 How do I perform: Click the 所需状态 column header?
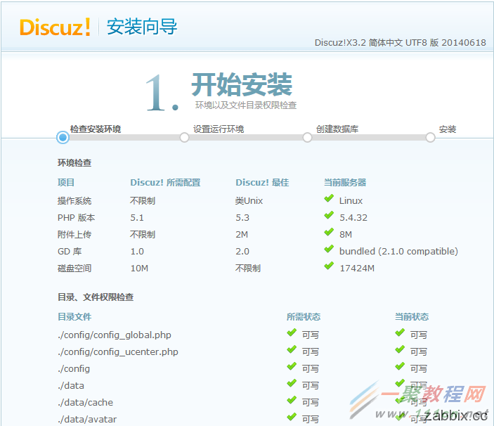pos(304,316)
